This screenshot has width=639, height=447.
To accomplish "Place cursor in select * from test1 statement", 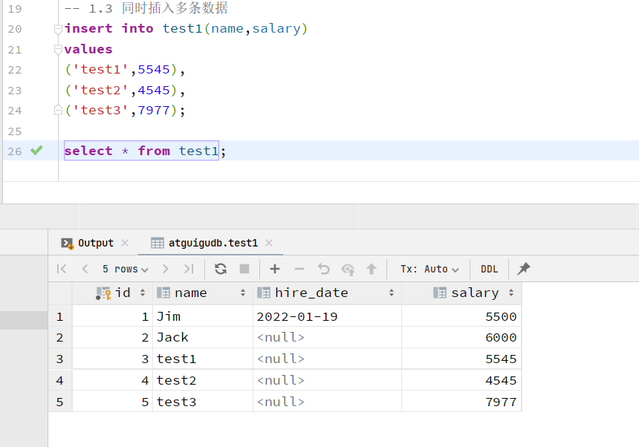I will coord(141,151).
